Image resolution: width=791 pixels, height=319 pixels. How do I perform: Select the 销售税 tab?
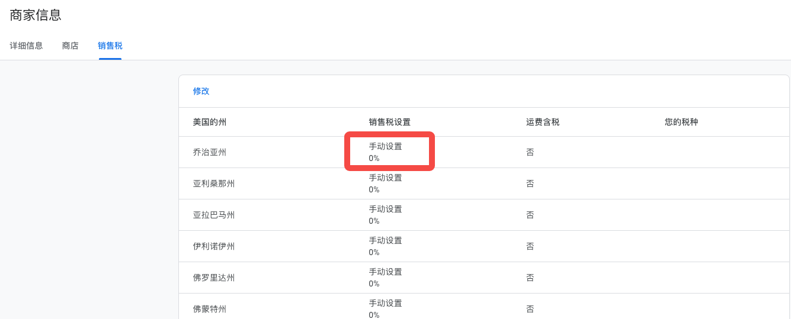pos(110,46)
